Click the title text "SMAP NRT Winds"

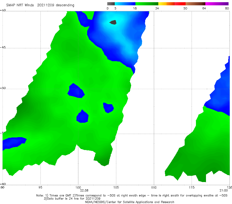(x=20, y=5)
